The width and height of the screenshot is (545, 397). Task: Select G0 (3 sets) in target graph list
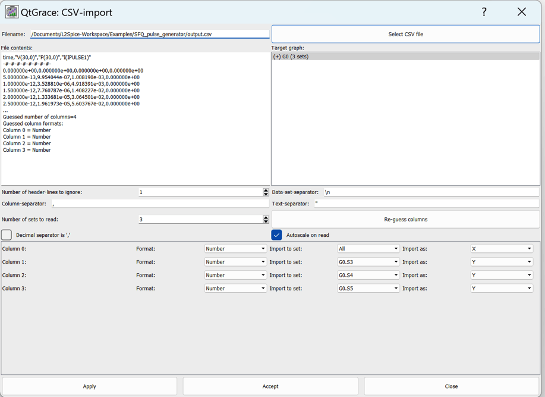click(291, 57)
